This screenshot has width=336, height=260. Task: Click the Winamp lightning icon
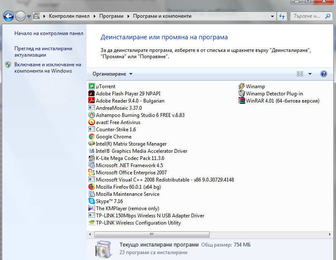pos(241,87)
